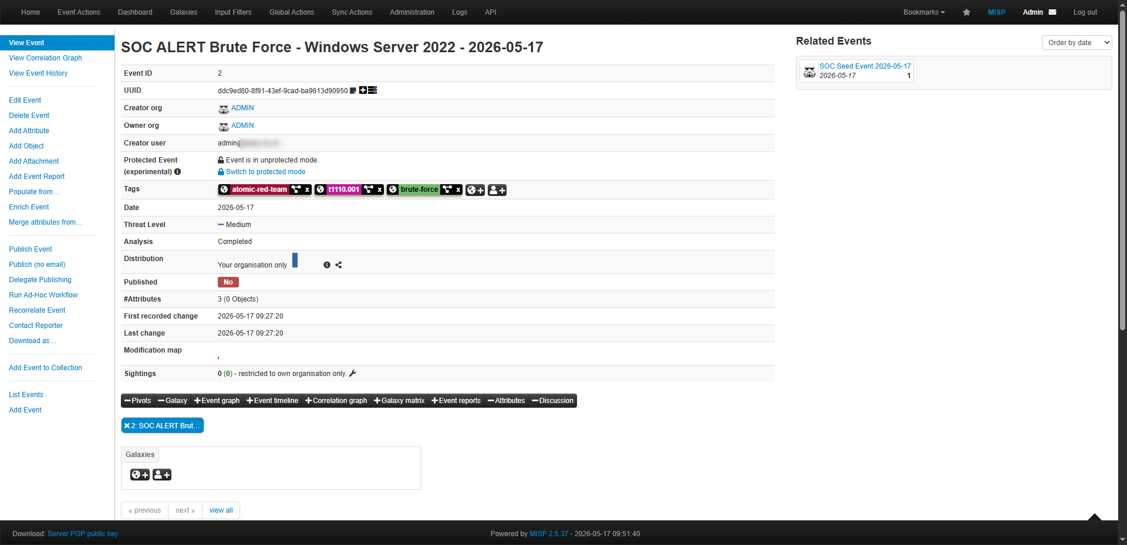1127x545 pixels.
Task: Add a local tag in Tags row
Action: [x=497, y=190]
